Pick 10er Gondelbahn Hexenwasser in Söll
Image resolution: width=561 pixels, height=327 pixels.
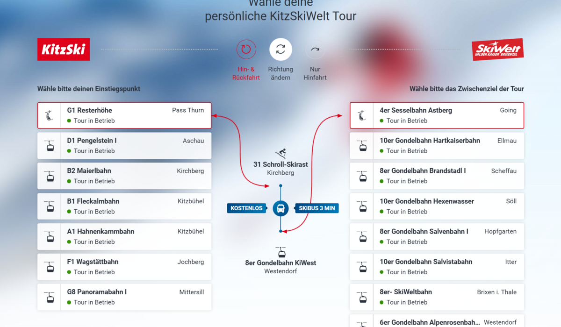pyautogui.click(x=448, y=206)
